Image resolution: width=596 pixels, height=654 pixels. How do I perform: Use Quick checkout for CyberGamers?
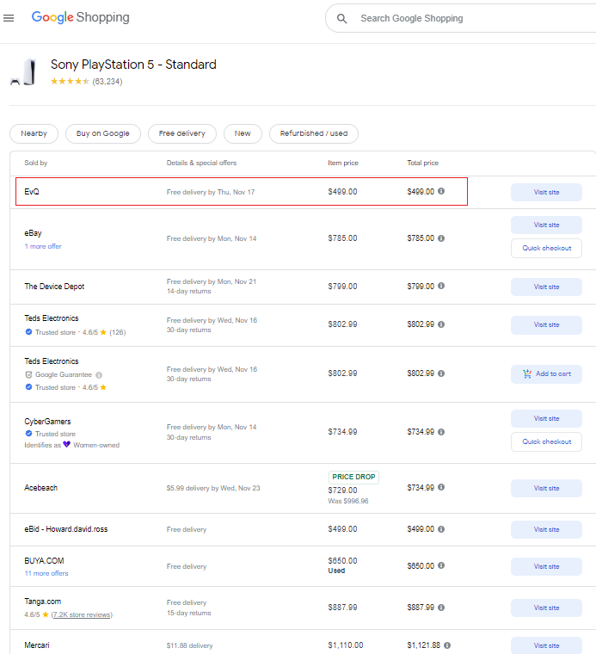tap(546, 441)
